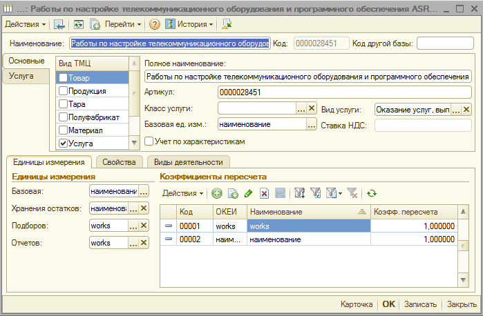Click the red X delete mark icon
Image resolution: width=483 pixels, height=316 pixels.
(264, 194)
